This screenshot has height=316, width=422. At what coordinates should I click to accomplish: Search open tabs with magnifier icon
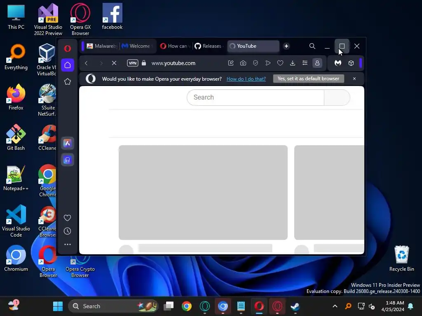(312, 46)
